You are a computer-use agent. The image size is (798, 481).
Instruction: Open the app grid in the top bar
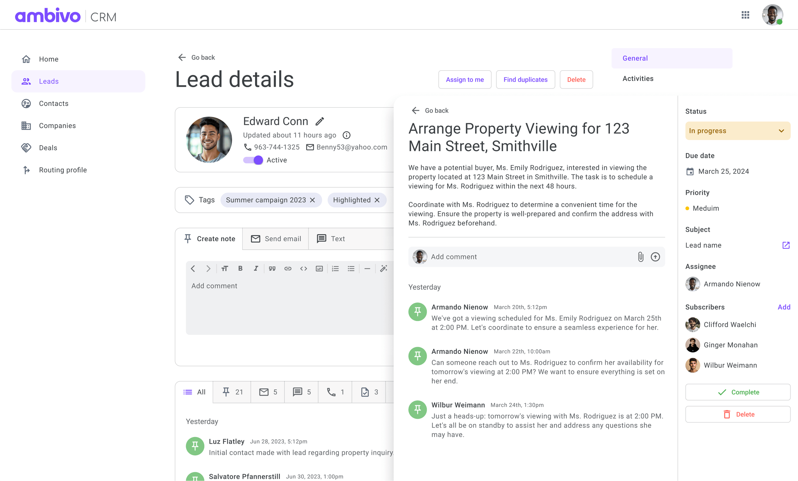[745, 15]
